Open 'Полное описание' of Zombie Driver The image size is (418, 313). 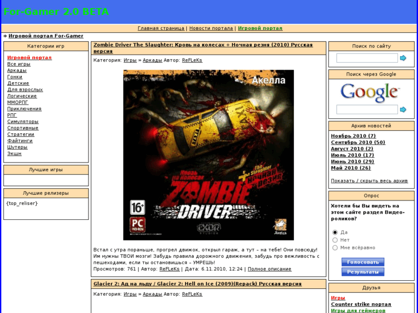tap(270, 269)
